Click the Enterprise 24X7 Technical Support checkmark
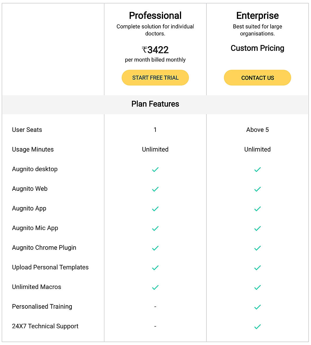The height and width of the screenshot is (345, 311). (x=257, y=326)
